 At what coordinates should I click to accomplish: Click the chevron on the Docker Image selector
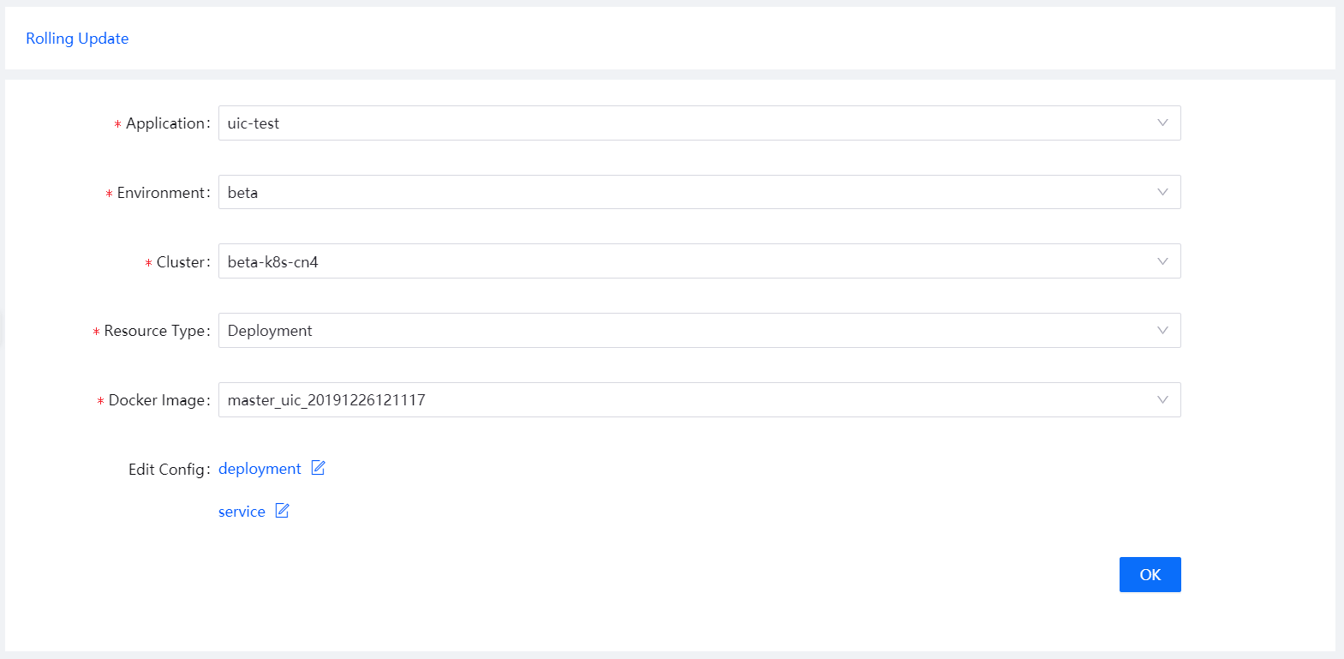point(1162,399)
